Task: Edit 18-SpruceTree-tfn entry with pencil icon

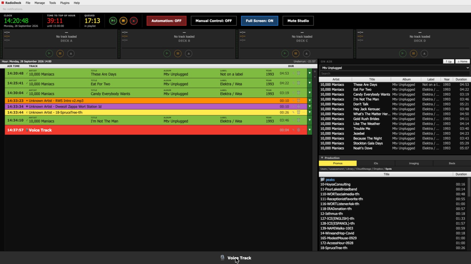Action: [293, 112]
